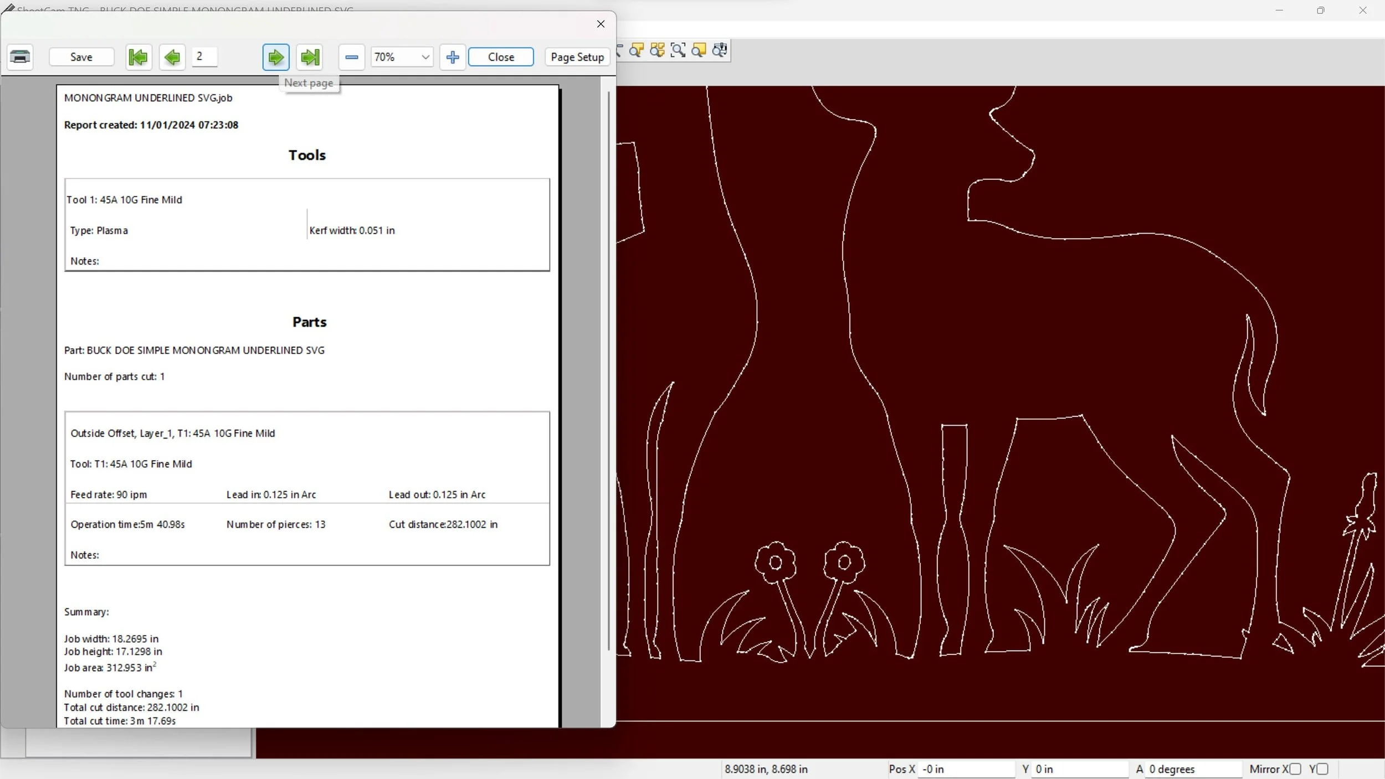Image resolution: width=1385 pixels, height=779 pixels.
Task: Click the Pos X input field
Action: coord(966,769)
